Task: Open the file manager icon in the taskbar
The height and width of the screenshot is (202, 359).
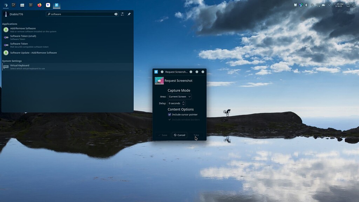Action: point(22,5)
